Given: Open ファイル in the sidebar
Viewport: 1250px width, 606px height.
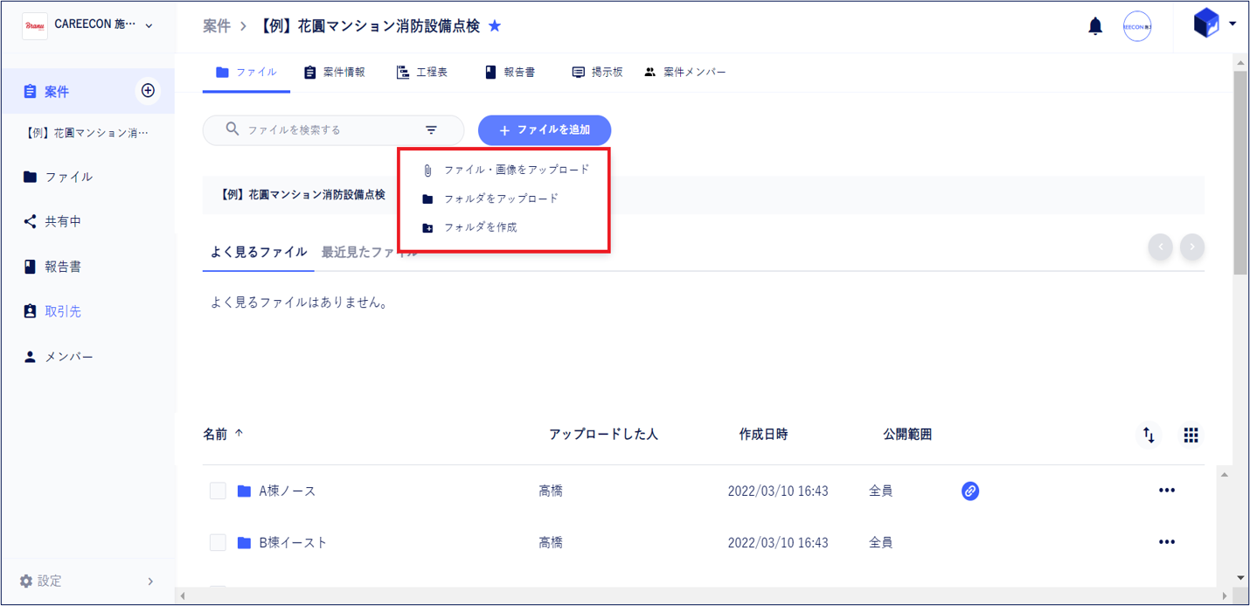Looking at the screenshot, I should 69,177.
